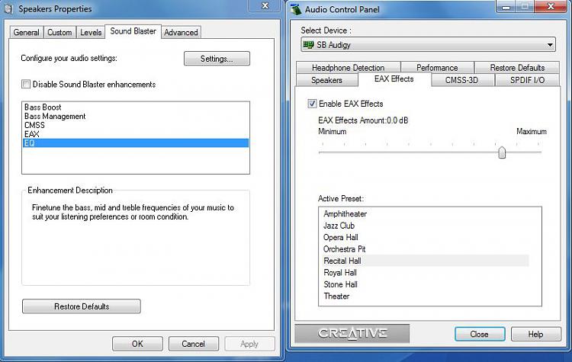Click the Cancel button
Screen dimensions: 572x362
[x=194, y=344]
